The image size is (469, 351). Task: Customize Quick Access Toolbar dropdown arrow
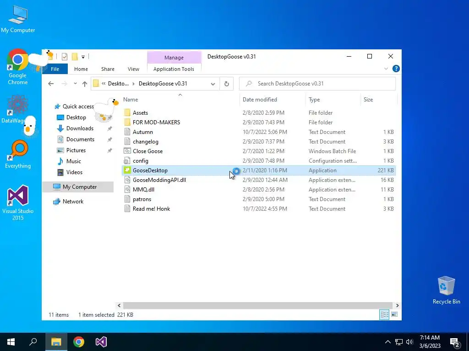click(x=83, y=57)
